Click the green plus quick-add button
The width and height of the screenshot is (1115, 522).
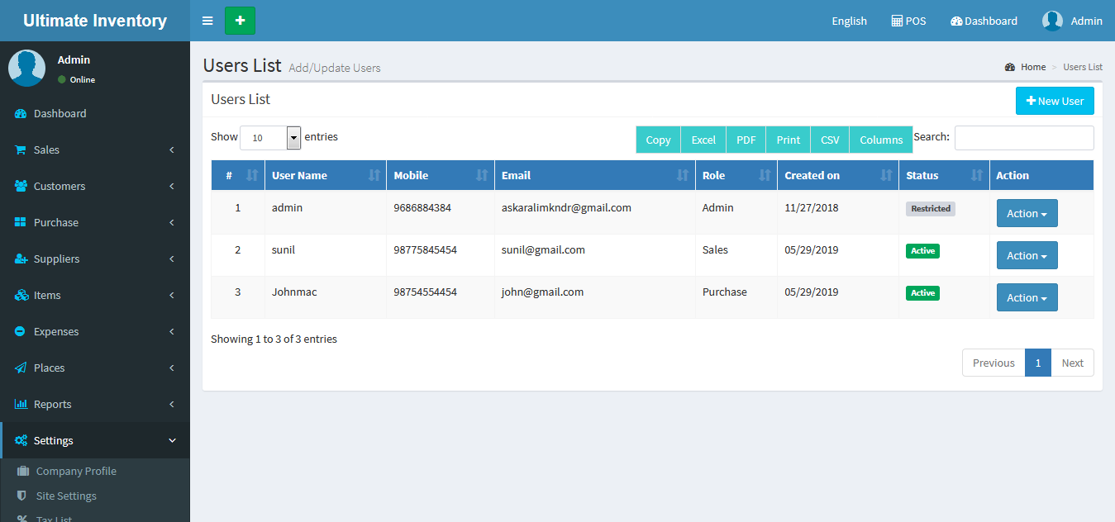pyautogui.click(x=240, y=21)
